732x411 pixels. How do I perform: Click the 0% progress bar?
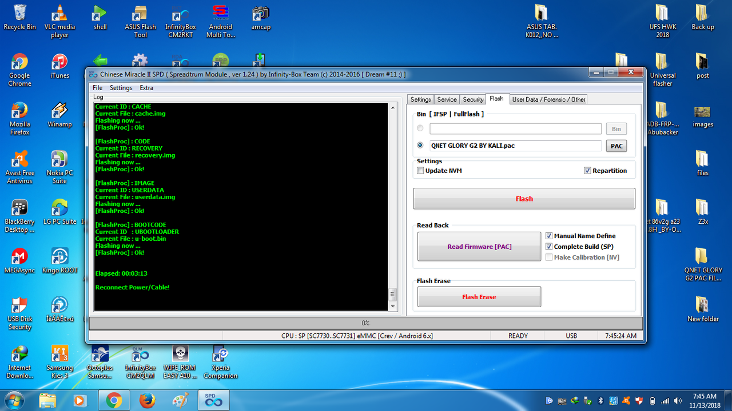(x=366, y=323)
